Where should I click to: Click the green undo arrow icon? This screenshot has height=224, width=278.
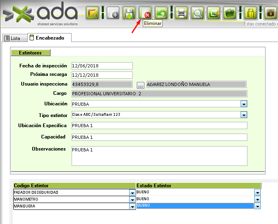click(161, 13)
